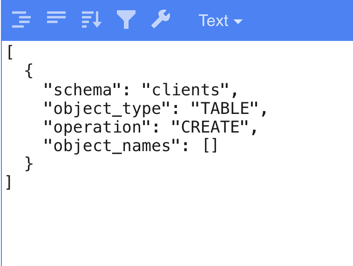
Task: Click the repair wrench icon
Action: pos(161,19)
